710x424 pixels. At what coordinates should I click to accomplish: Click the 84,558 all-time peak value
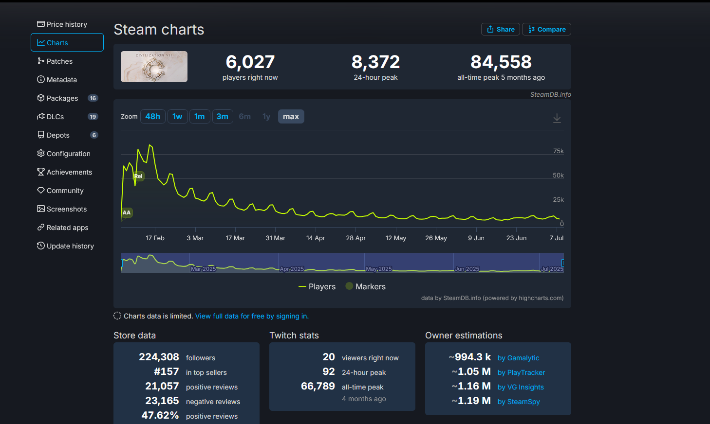[x=501, y=62]
